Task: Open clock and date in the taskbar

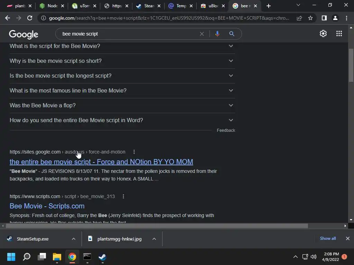Action: click(x=330, y=257)
